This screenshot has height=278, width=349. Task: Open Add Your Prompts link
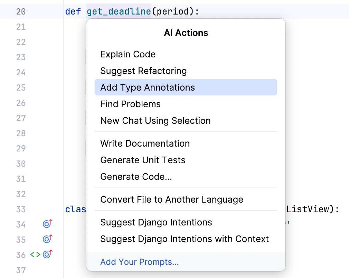[x=140, y=262]
